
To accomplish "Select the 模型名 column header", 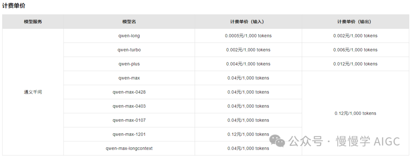I will (129, 22).
